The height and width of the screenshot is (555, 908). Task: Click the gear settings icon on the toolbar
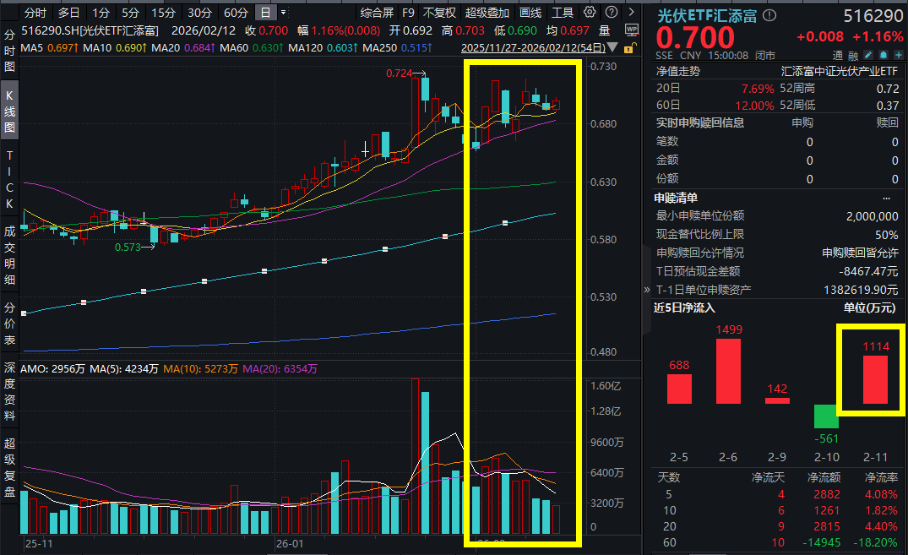coord(588,12)
